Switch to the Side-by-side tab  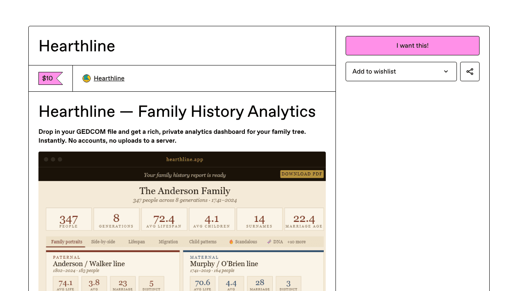pos(103,242)
